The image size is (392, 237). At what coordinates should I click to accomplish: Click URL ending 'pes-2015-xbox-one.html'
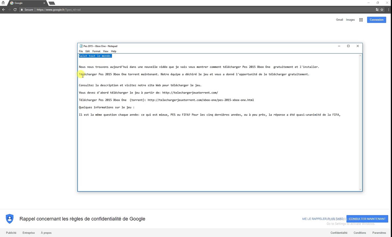pyautogui.click(x=201, y=100)
